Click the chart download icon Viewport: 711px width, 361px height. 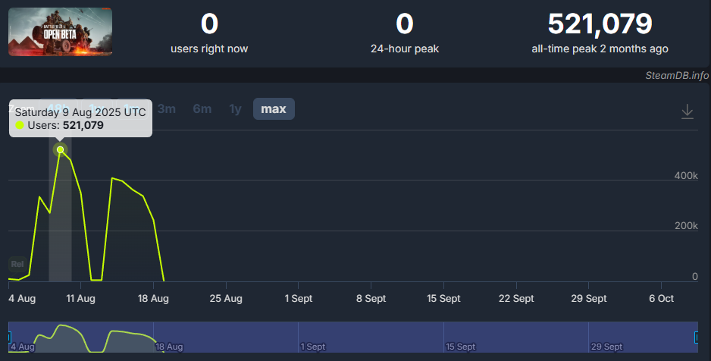click(687, 111)
